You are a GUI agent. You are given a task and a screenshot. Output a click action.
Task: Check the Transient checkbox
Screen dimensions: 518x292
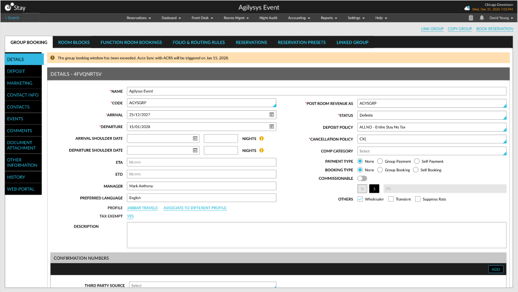391,199
